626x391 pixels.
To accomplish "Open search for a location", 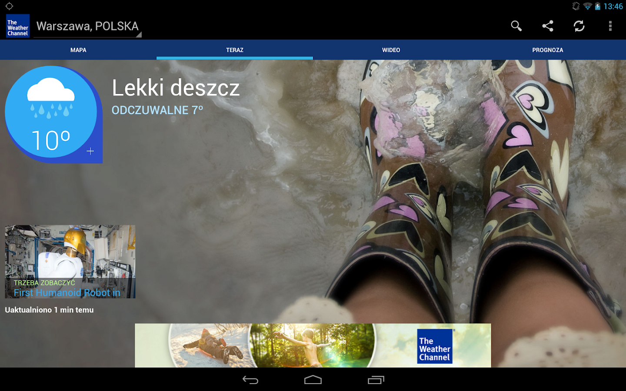I will [516, 26].
